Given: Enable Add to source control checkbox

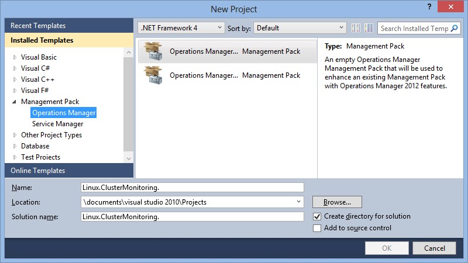Looking at the screenshot, I should (x=317, y=228).
